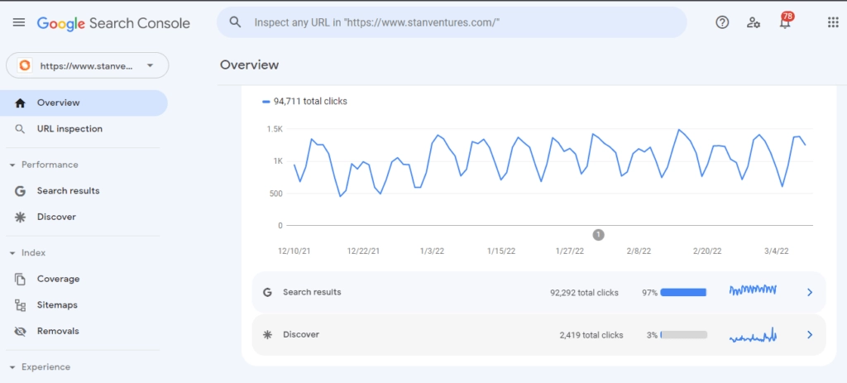Open the Google apps grid
This screenshot has width=847, height=383.
coord(833,23)
